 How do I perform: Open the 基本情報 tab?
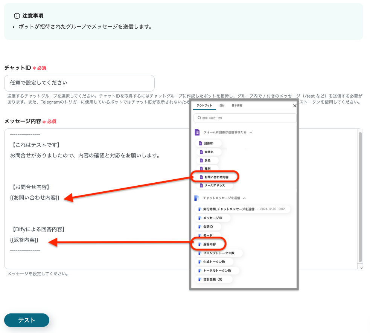pyautogui.click(x=237, y=106)
